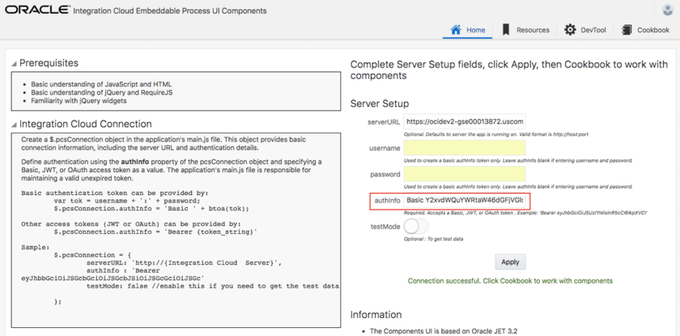
Task: Switch to the Resources tab label
Action: point(533,30)
